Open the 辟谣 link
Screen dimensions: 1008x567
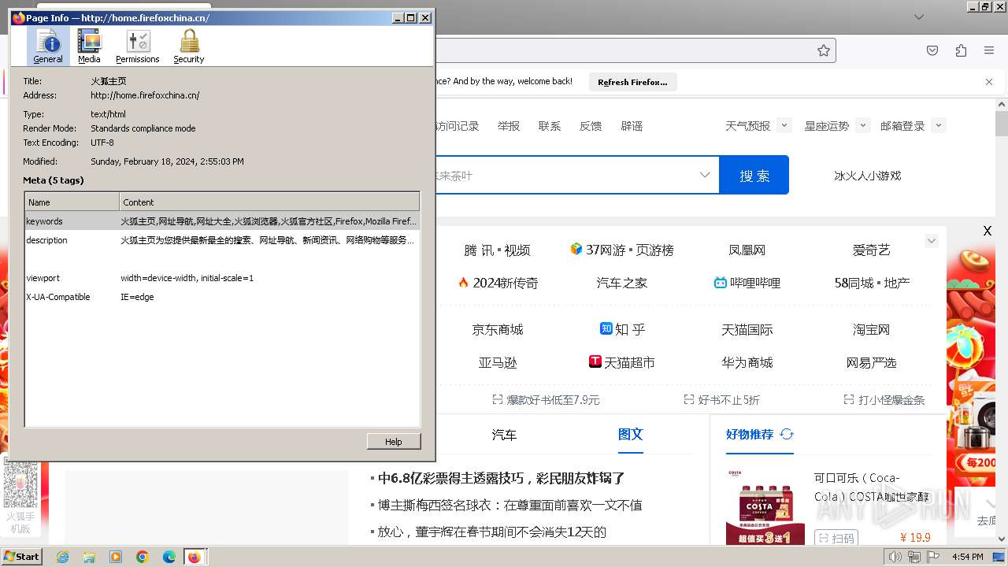632,126
